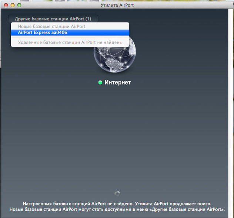This screenshot has width=234, height=218.
Task: Open the Другие базовые станции AirPort (1) dropdown
Action: click(53, 19)
